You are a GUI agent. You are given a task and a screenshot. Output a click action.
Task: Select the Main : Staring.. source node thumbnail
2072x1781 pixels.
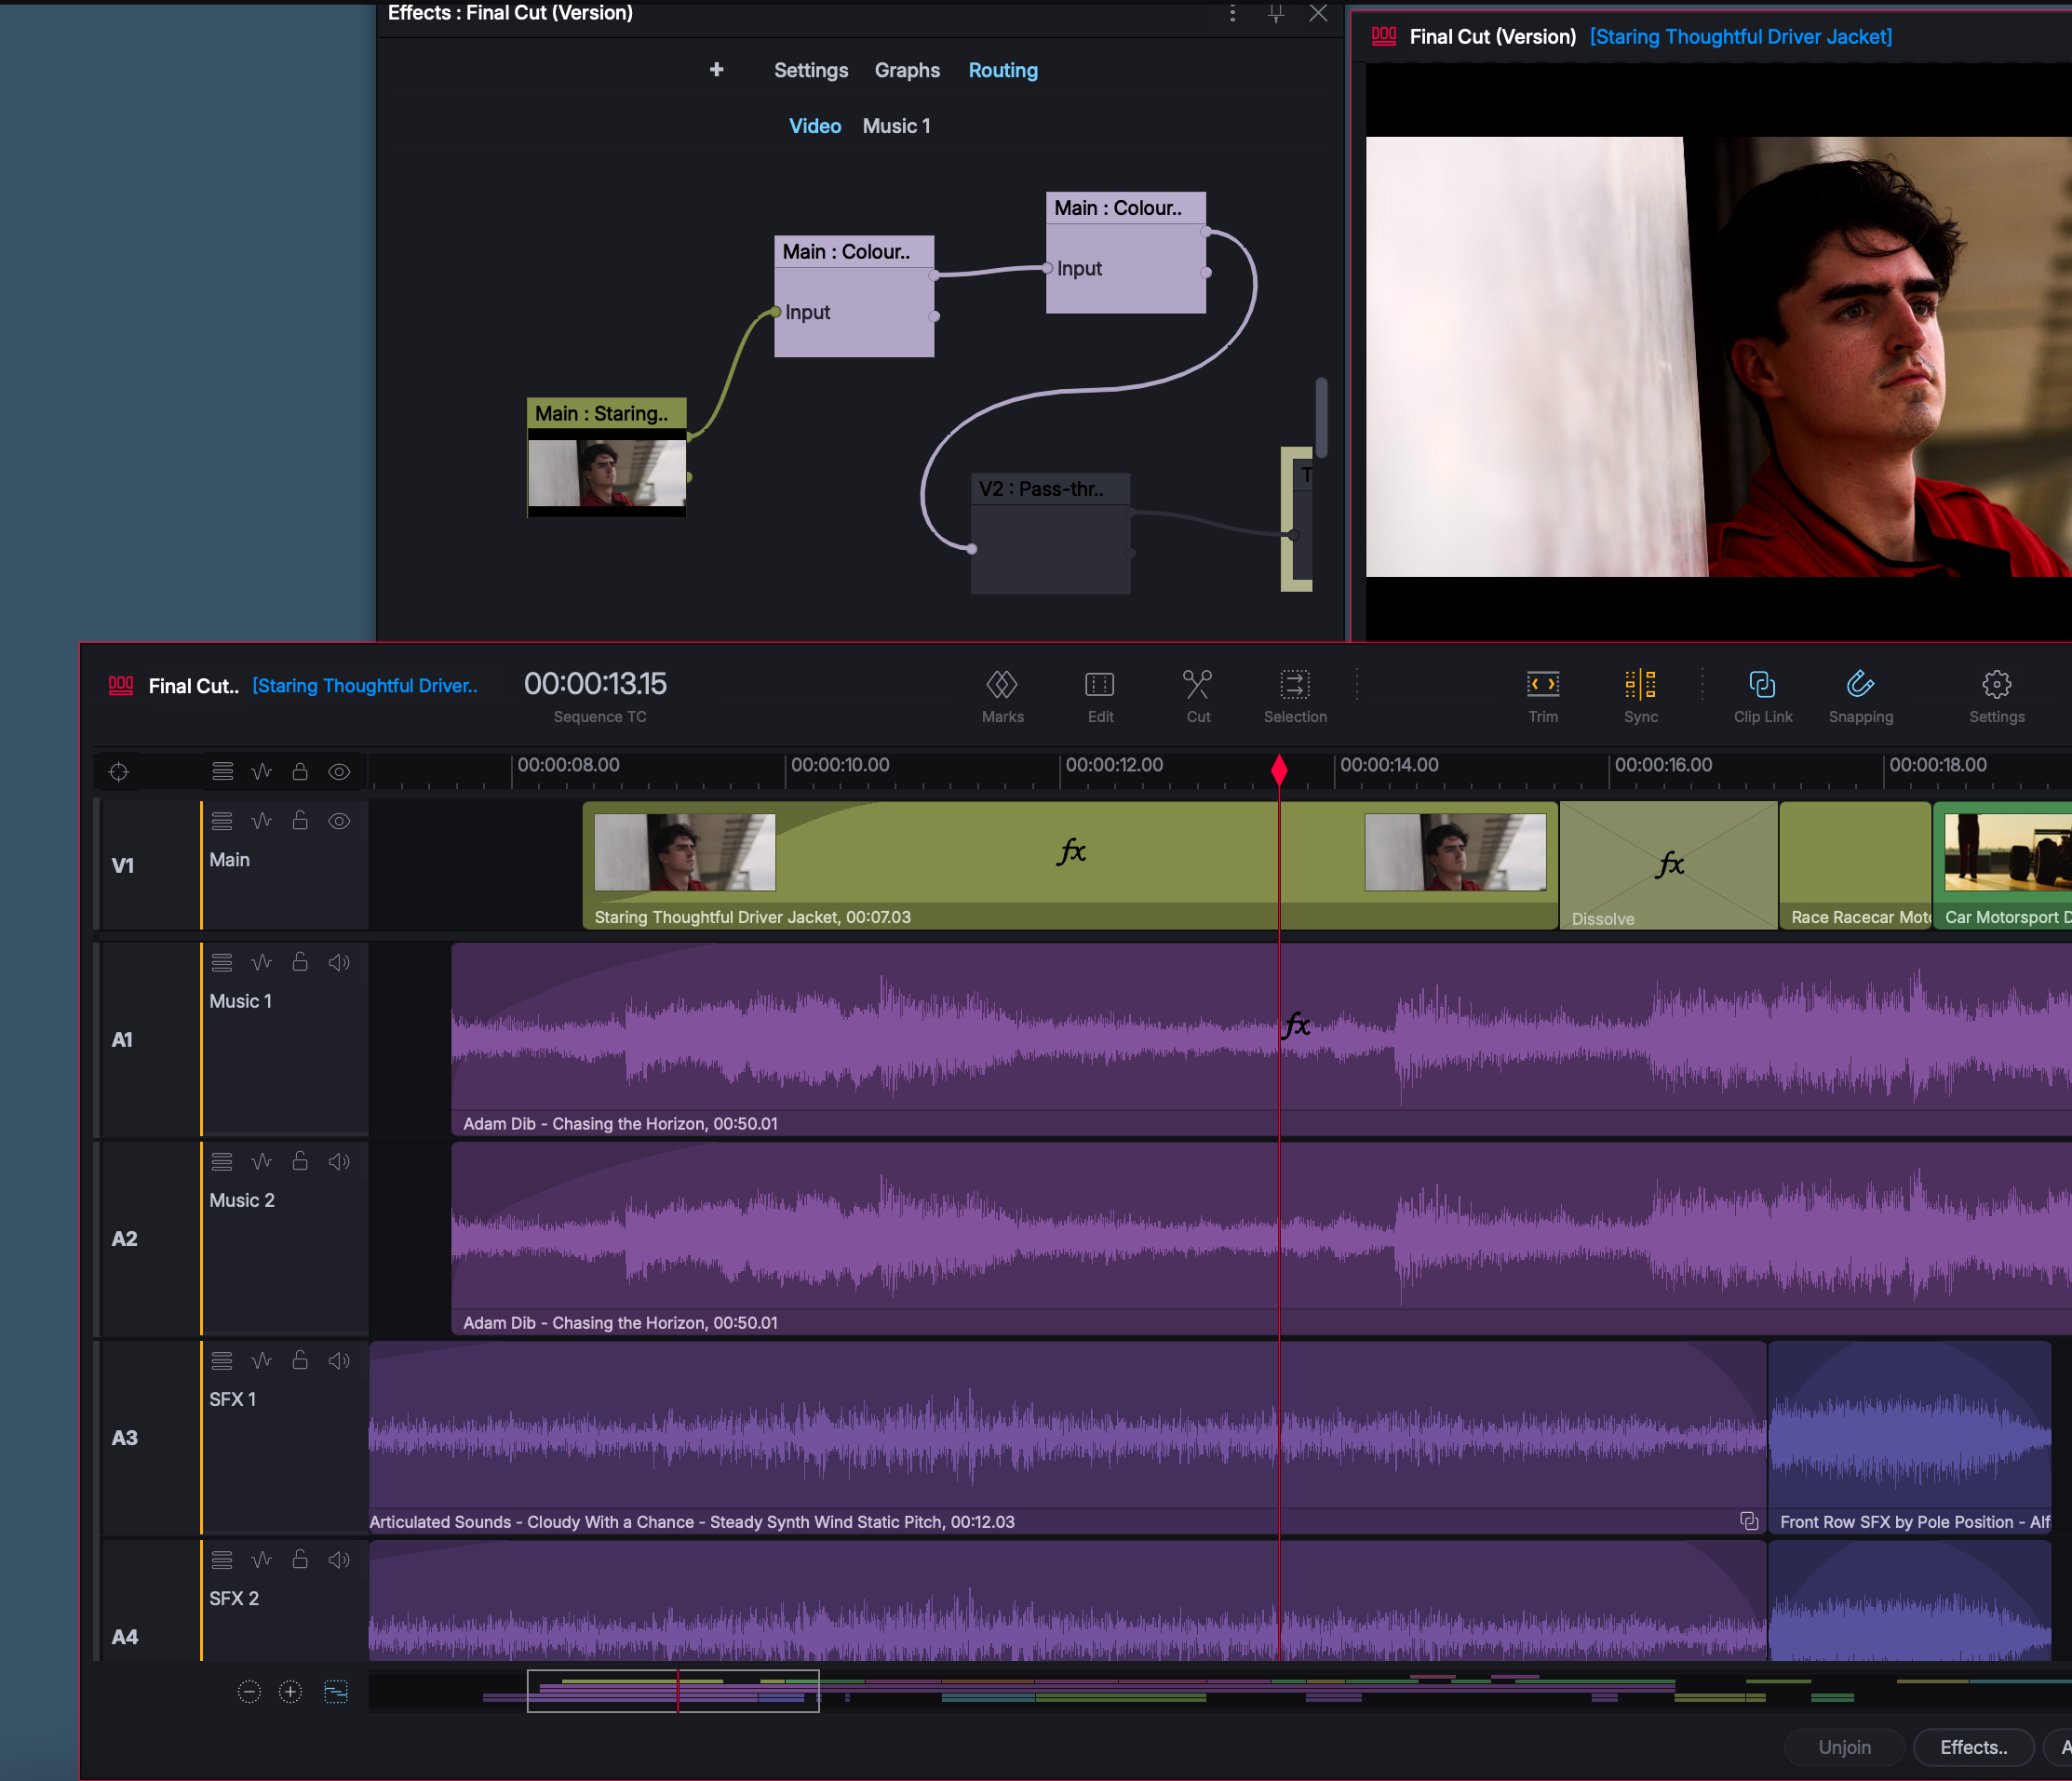[x=606, y=473]
